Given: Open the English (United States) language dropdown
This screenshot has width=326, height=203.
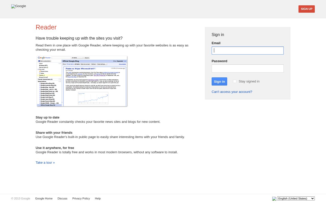Looking at the screenshot, I should tap(296, 198).
